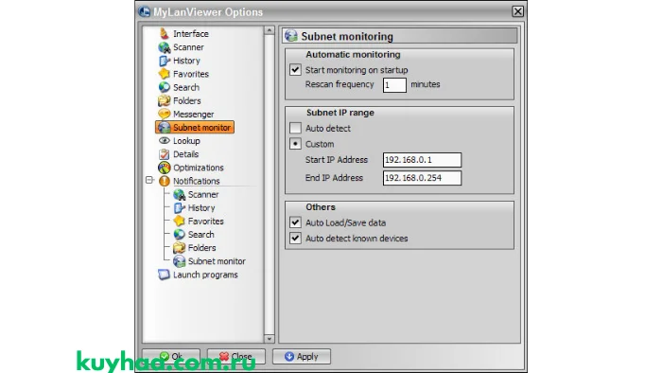Open the Optimizations options page
The height and width of the screenshot is (373, 662).
pyautogui.click(x=198, y=168)
